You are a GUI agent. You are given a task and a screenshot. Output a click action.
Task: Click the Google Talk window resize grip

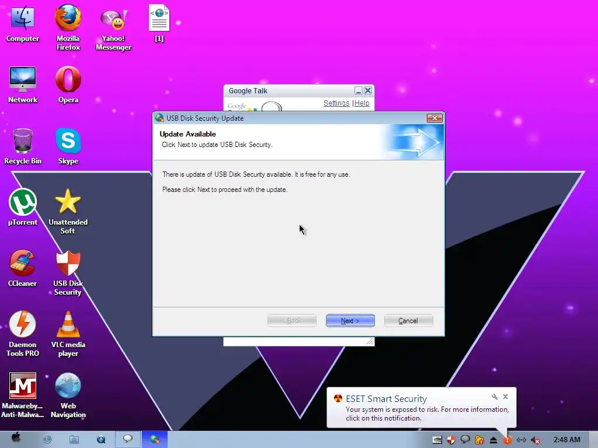click(370, 342)
